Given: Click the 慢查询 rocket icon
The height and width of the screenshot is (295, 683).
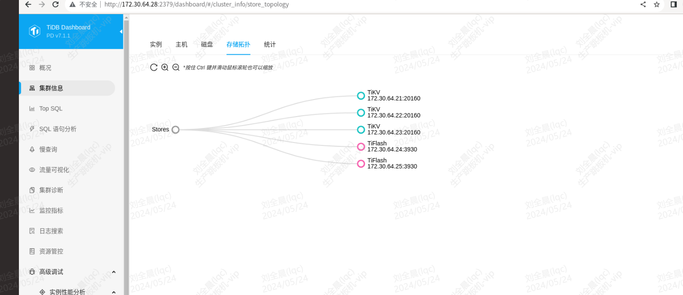Looking at the screenshot, I should pyautogui.click(x=32, y=149).
